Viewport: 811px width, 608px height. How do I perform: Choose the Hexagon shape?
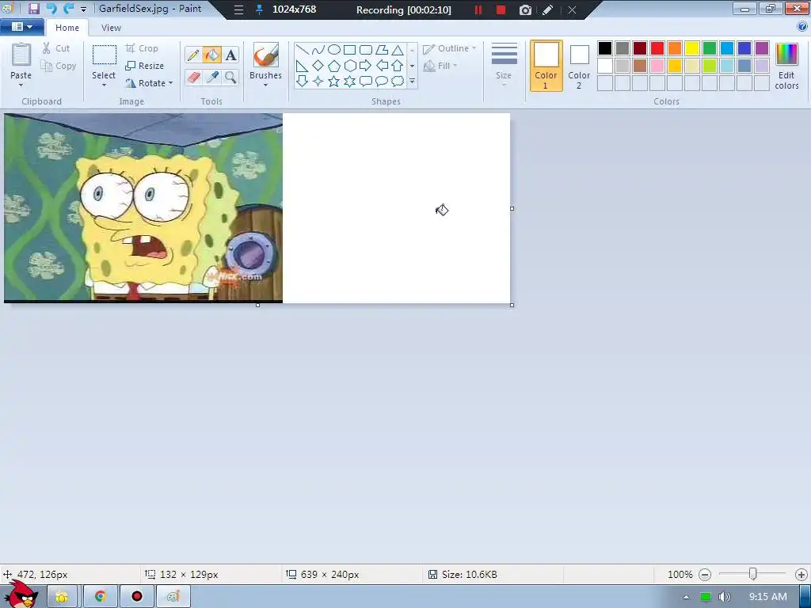[x=349, y=66]
